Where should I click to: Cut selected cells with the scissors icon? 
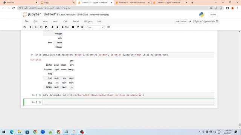click(x=36, y=27)
